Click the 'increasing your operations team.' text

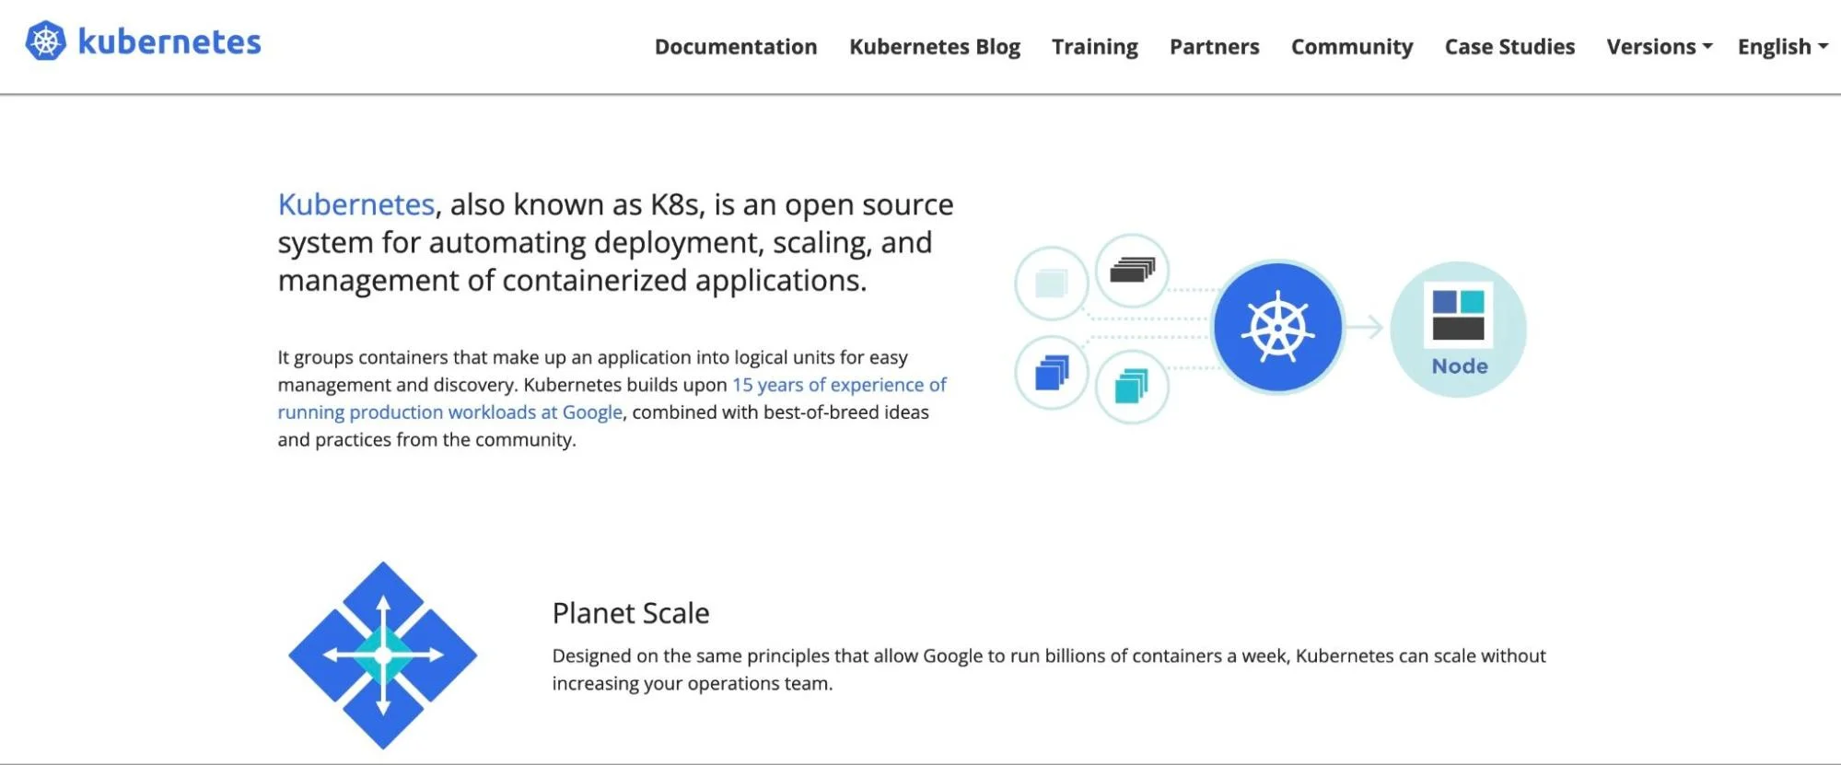click(x=693, y=684)
